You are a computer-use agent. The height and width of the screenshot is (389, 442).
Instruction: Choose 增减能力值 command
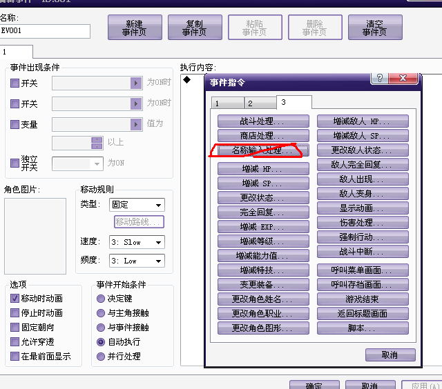[263, 256]
